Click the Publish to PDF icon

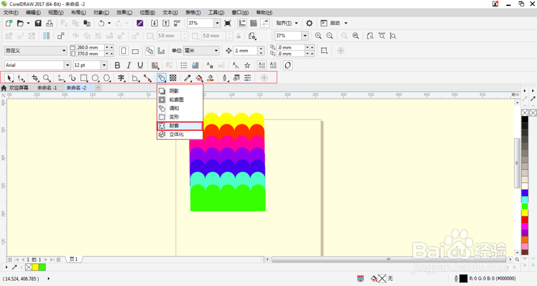pos(177,23)
